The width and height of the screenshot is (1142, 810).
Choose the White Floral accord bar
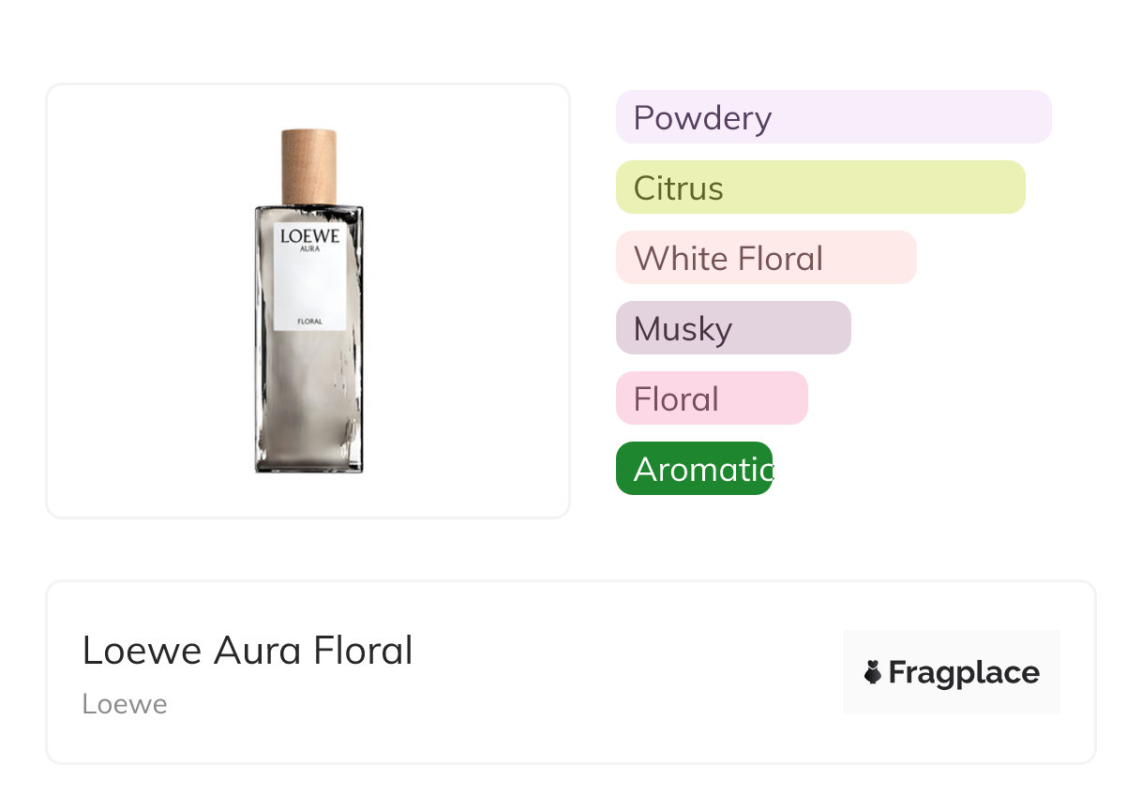tap(765, 258)
